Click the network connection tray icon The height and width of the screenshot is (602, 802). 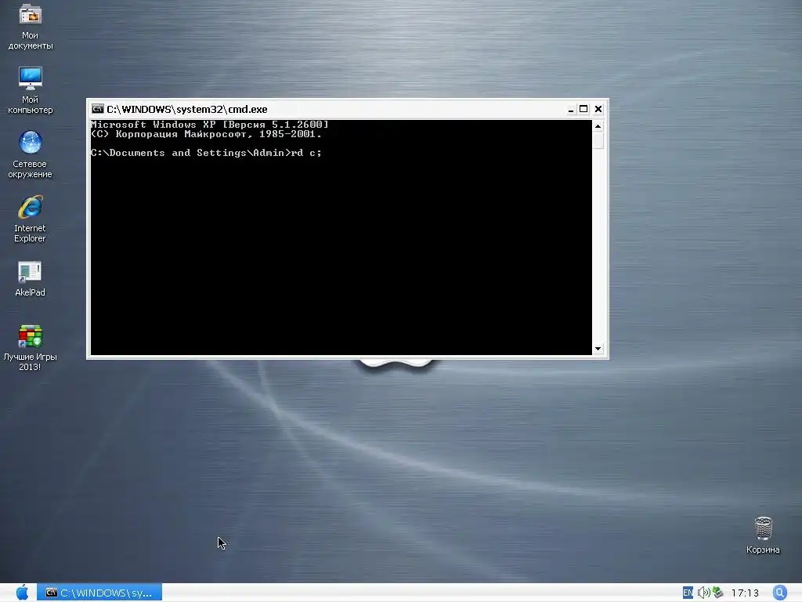click(718, 593)
